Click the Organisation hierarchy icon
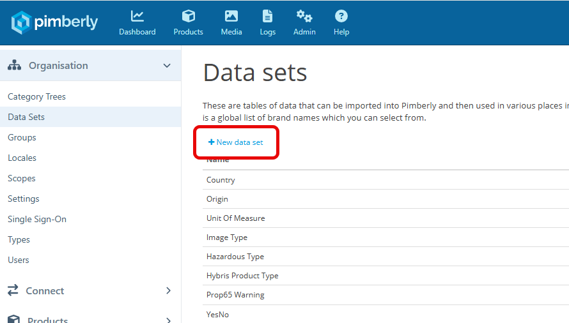 pyautogui.click(x=14, y=65)
